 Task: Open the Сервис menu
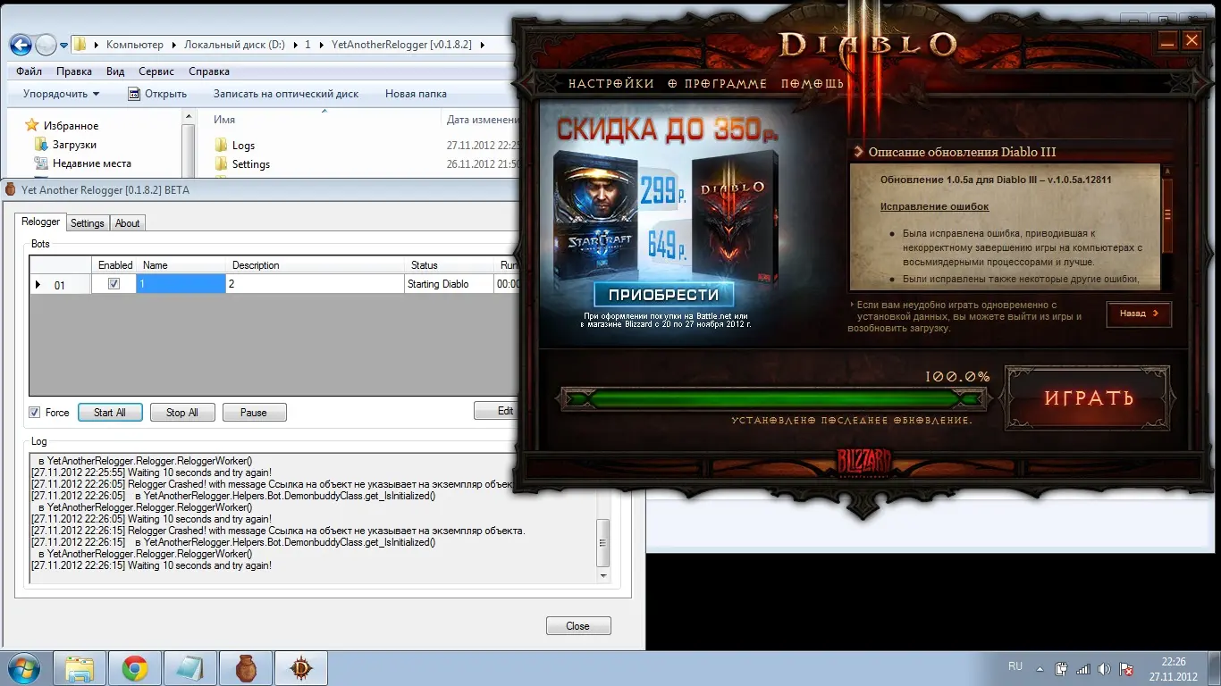click(156, 71)
